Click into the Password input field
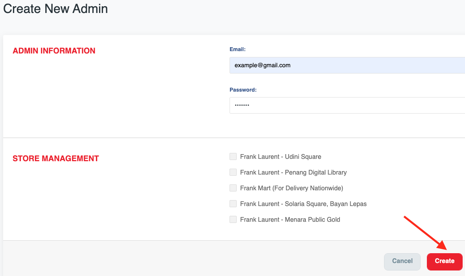 tap(346, 105)
